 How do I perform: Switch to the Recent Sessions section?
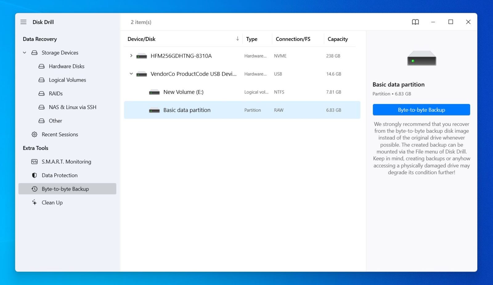point(60,134)
